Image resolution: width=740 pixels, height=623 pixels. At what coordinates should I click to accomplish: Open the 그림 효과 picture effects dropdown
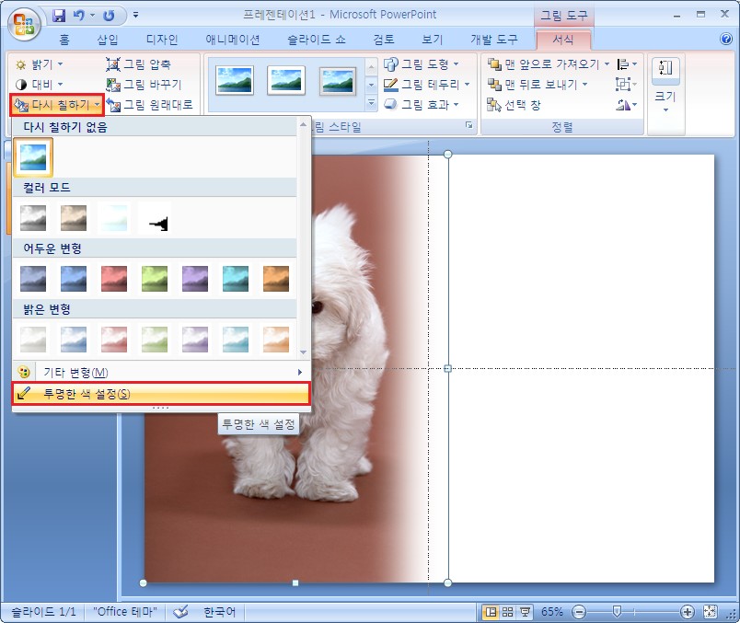[x=422, y=104]
